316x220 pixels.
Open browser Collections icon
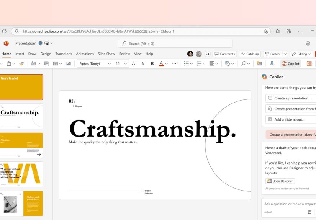(288, 31)
